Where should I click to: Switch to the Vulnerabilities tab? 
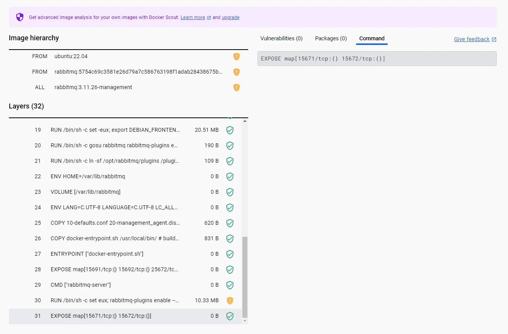[x=281, y=38]
